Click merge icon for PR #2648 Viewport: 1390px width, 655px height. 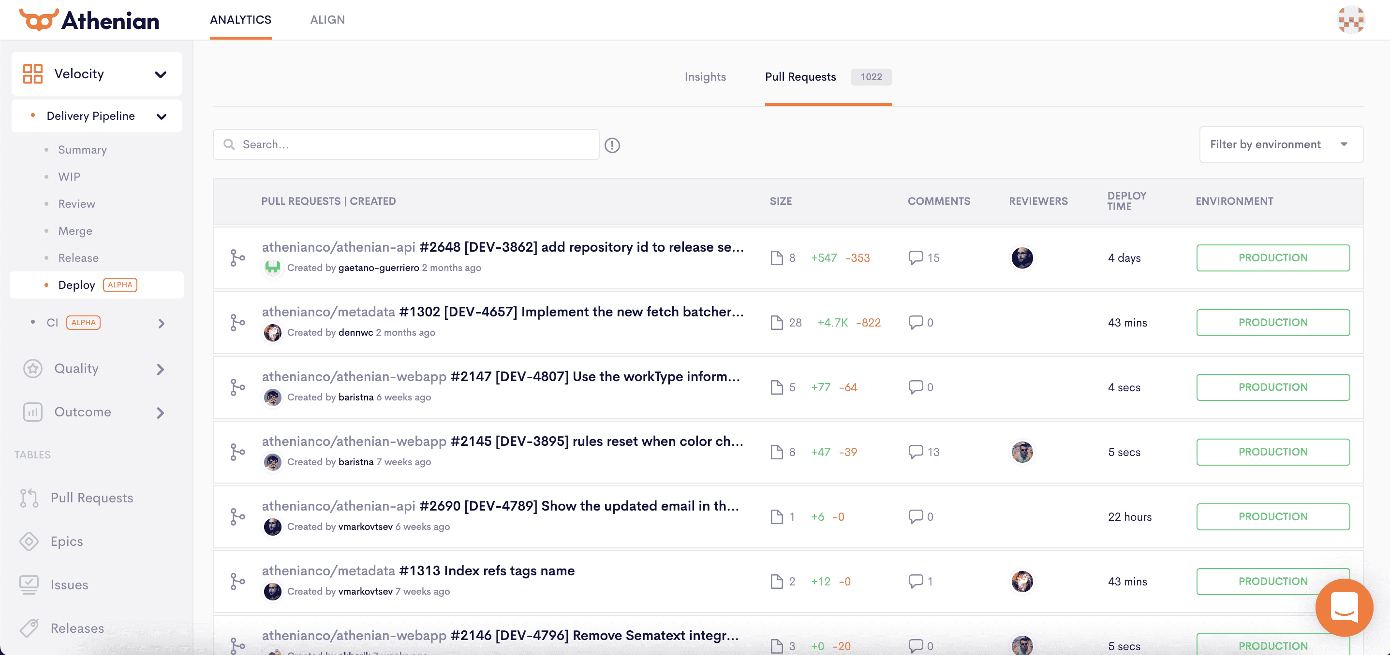(x=237, y=257)
